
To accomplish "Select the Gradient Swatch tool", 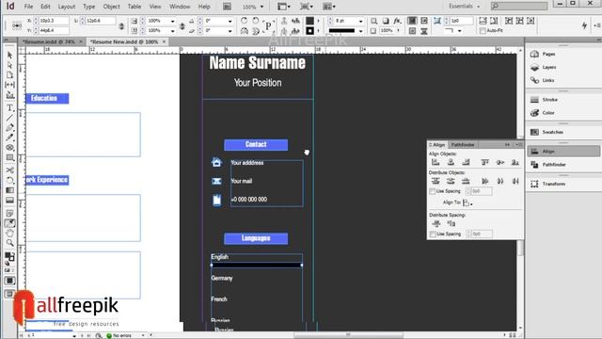I will [10, 190].
